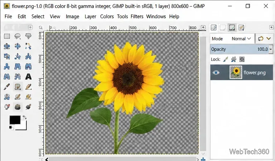Select the light gray Free Select lasso tool
The height and width of the screenshot is (161, 275).
click(18, 36)
